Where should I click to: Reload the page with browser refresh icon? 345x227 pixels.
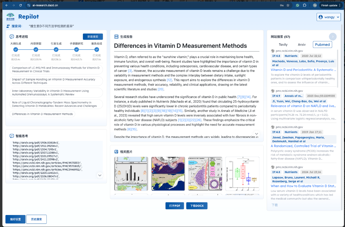click(x=20, y=5)
